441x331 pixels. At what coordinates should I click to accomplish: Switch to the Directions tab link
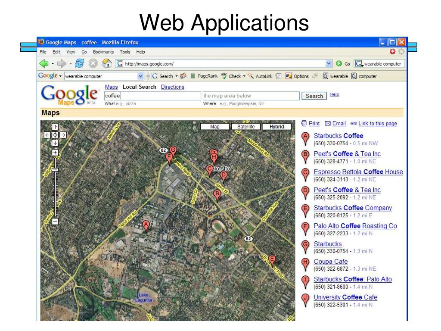click(172, 87)
